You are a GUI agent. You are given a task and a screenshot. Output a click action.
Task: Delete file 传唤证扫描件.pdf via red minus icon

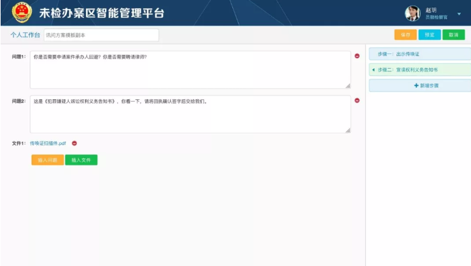pos(74,143)
